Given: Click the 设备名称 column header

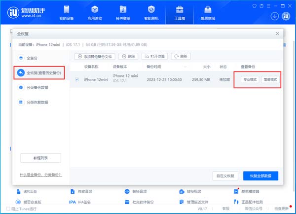Looking at the screenshot, I should [91, 67].
